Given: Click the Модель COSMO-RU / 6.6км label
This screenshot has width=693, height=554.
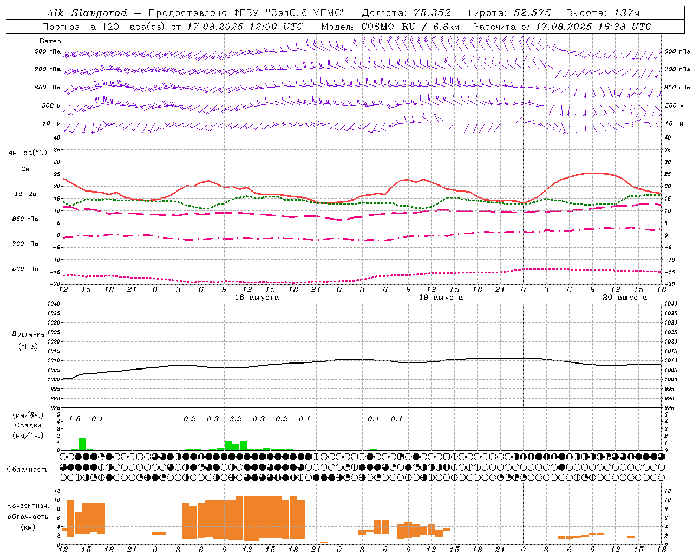Looking at the screenshot, I should point(390,27).
